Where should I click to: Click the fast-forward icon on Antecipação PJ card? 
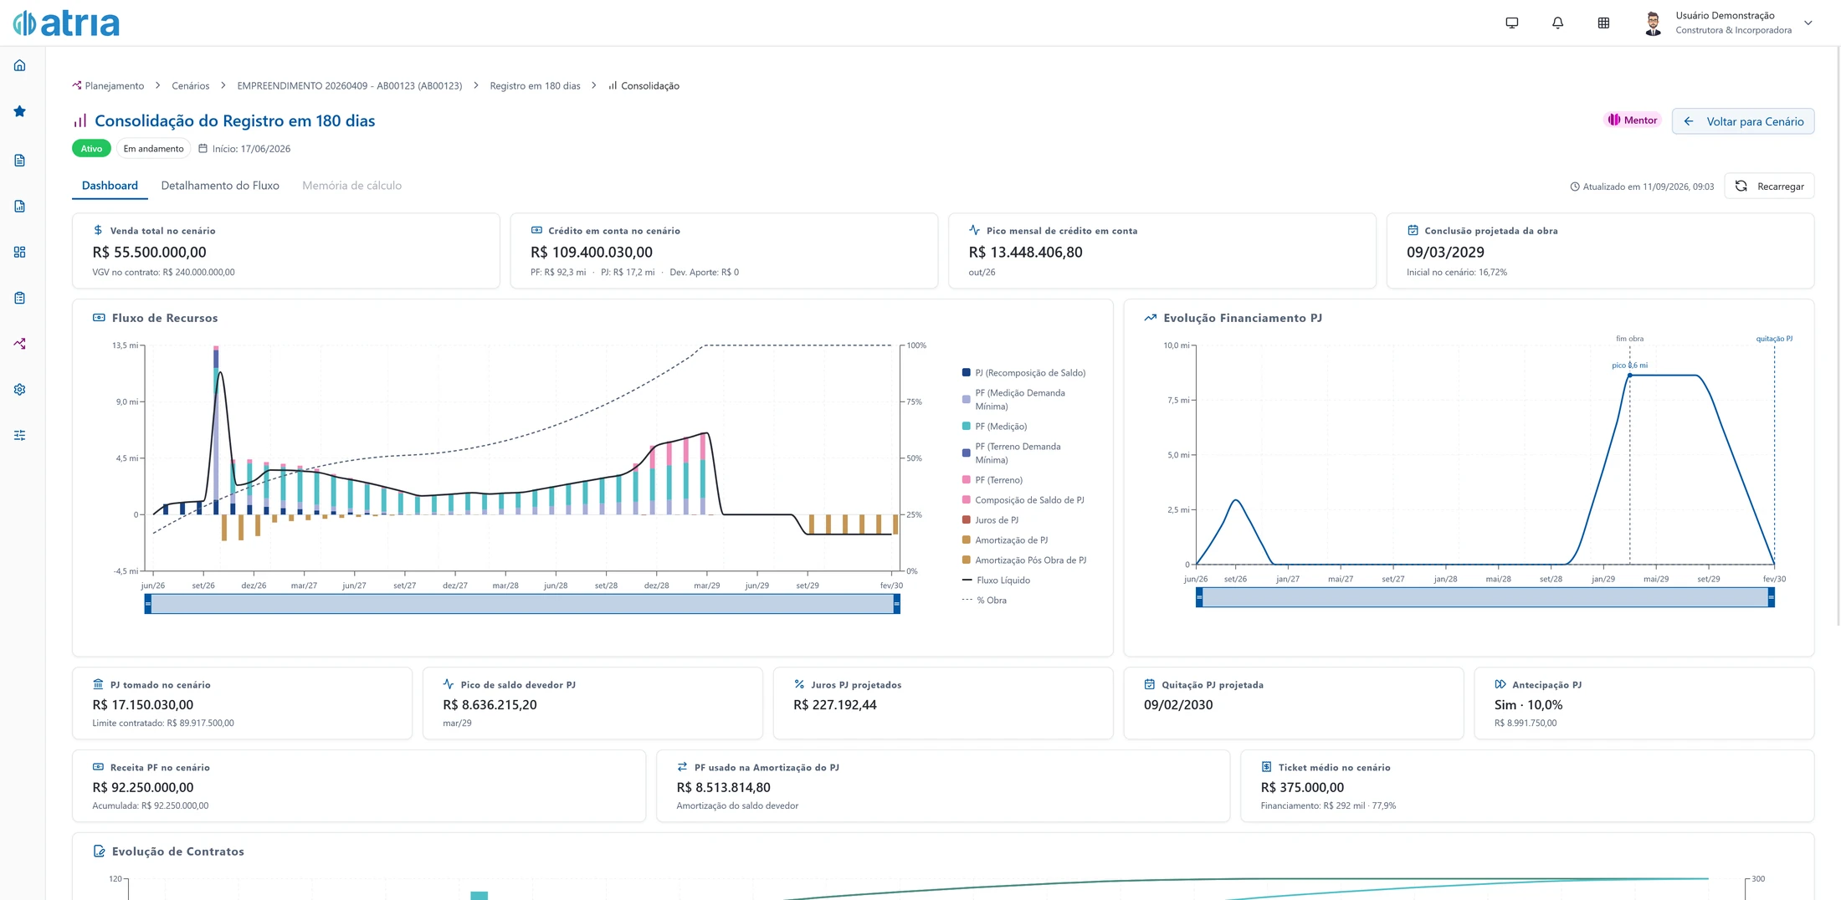tap(1500, 684)
